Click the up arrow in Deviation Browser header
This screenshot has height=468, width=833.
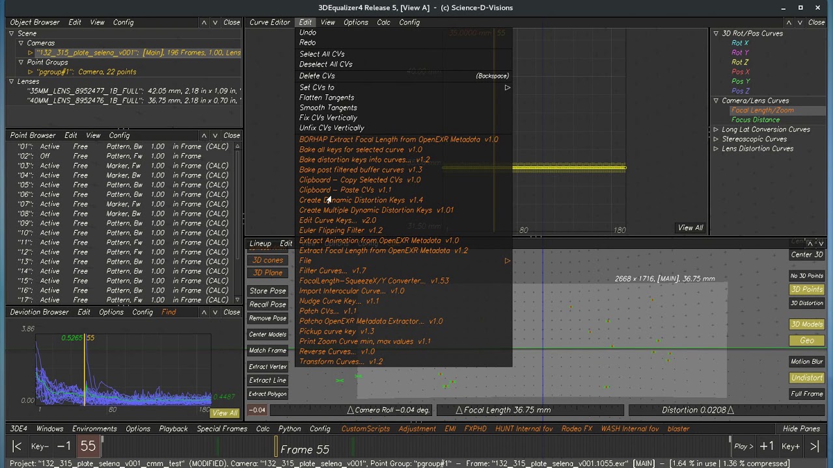pyautogui.click(x=204, y=312)
